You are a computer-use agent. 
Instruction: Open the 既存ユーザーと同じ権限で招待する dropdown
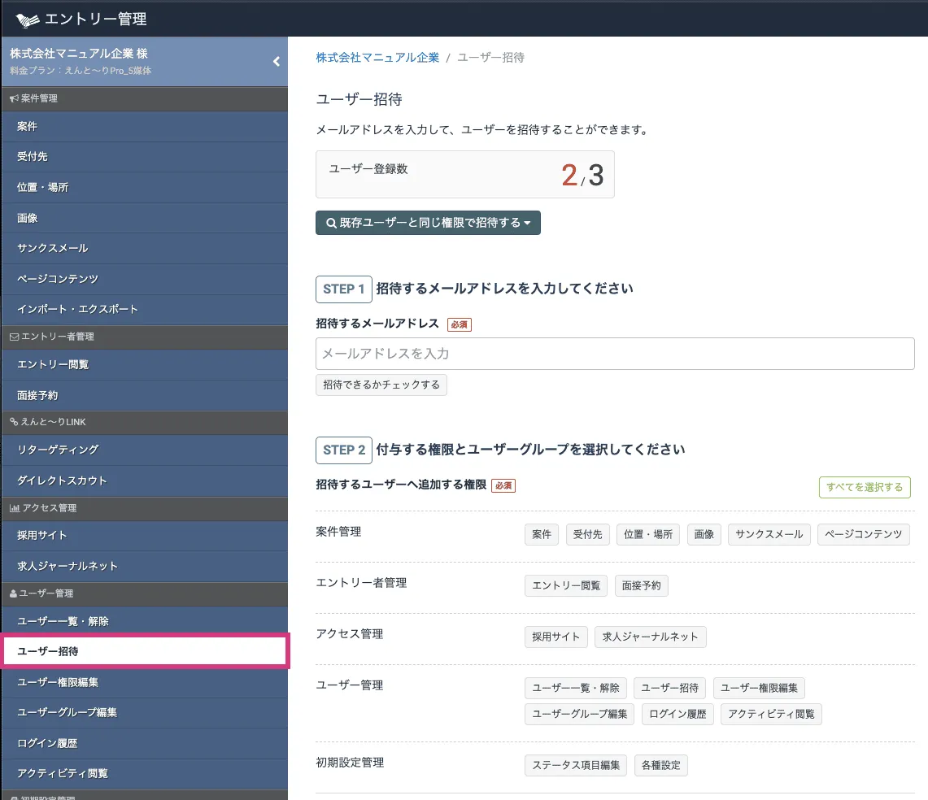click(428, 223)
